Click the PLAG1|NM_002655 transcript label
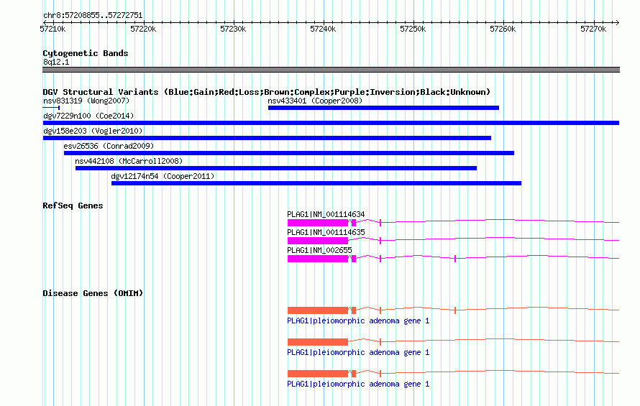The image size is (640, 406). [319, 250]
